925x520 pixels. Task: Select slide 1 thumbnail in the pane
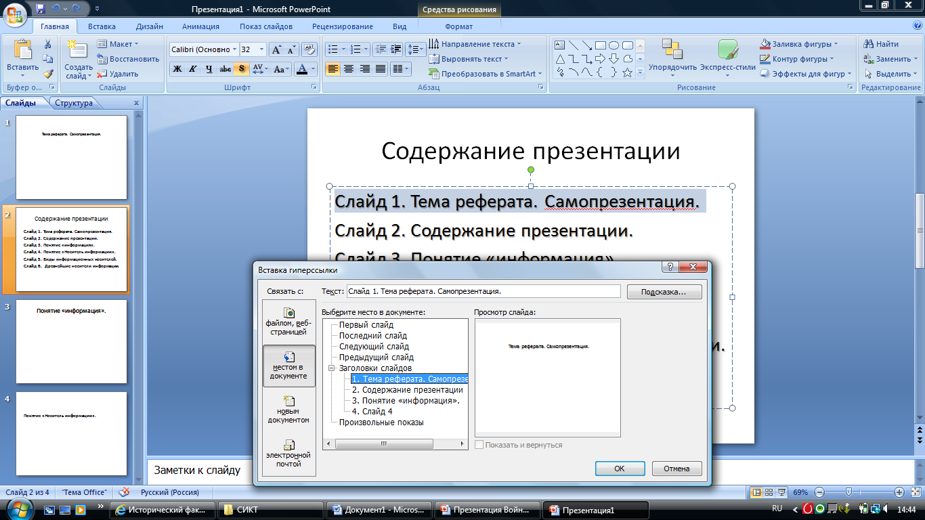(71, 157)
